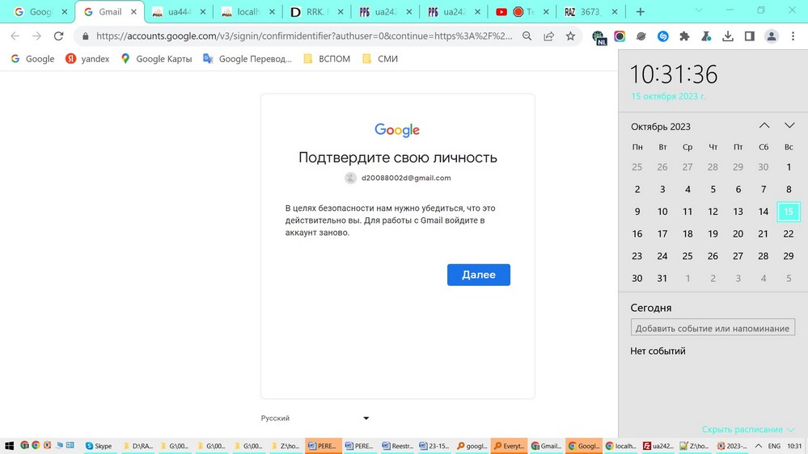
Task: Open the D:\RA folder in taskbar
Action: click(137, 446)
